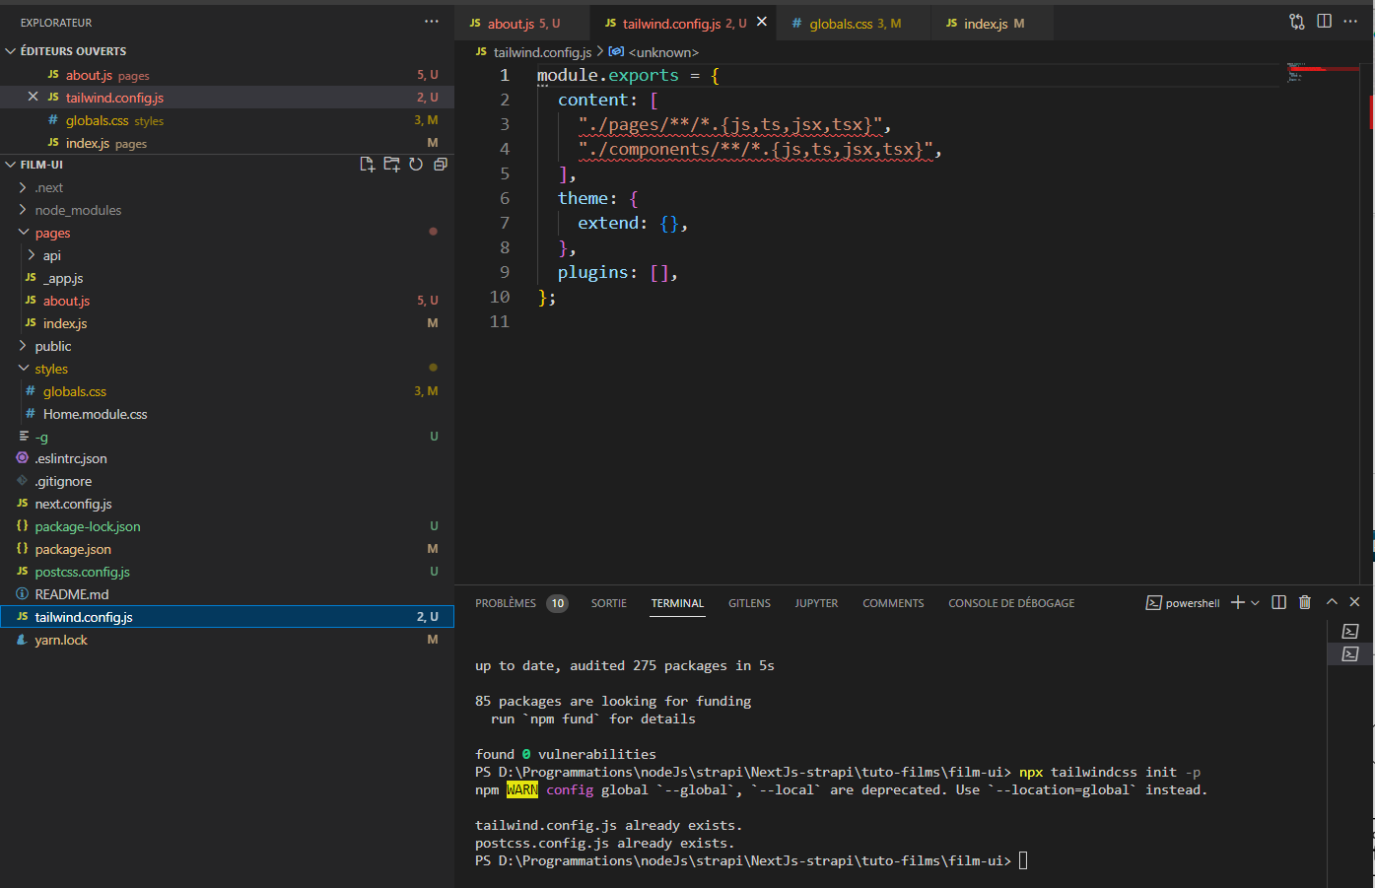Create a new folder in the explorer
The height and width of the screenshot is (888, 1375).
coord(390,164)
